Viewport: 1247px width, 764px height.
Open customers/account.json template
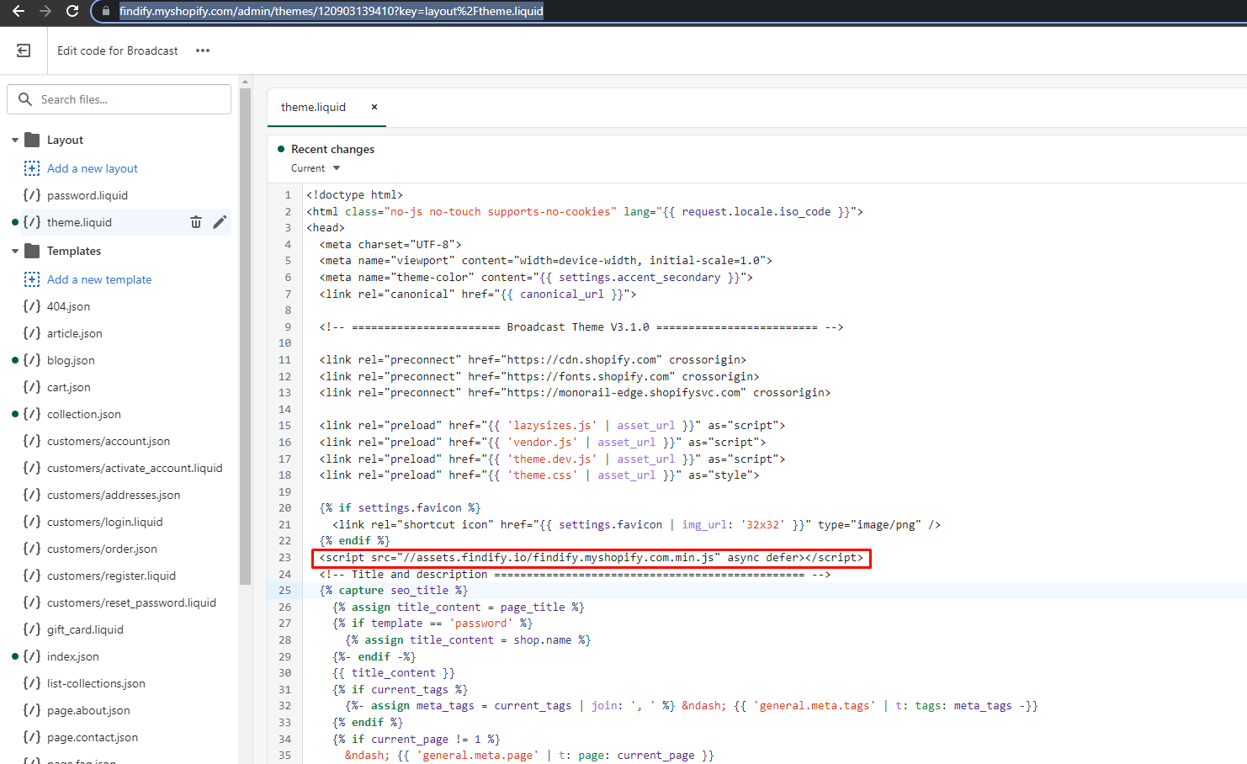click(x=109, y=441)
